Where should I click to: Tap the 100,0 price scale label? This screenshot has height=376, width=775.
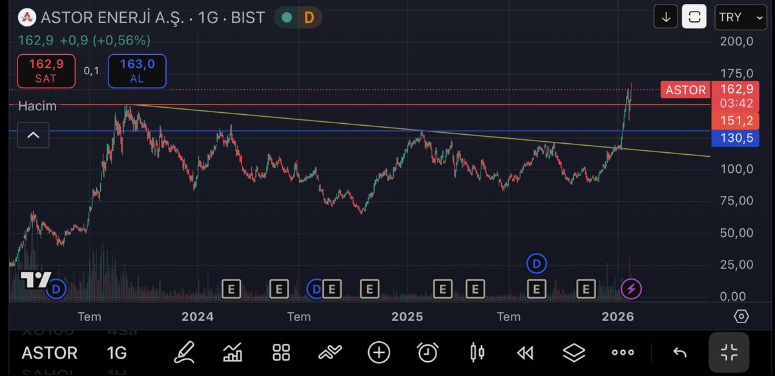click(x=737, y=169)
